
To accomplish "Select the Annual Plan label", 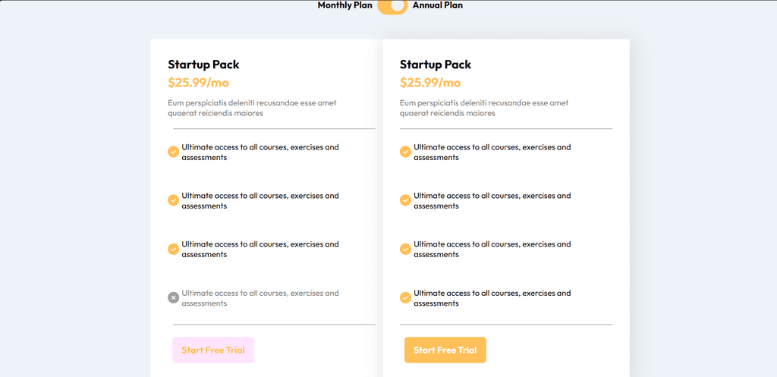I will [438, 5].
